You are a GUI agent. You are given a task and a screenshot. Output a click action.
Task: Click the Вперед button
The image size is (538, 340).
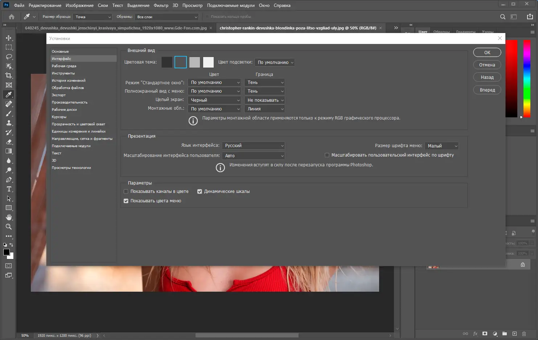click(487, 90)
